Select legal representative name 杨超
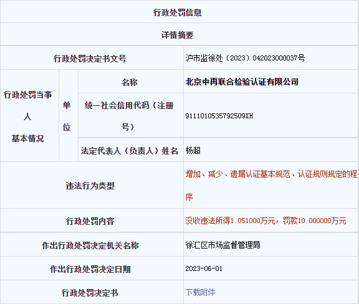The image size is (359, 304). click(x=193, y=151)
